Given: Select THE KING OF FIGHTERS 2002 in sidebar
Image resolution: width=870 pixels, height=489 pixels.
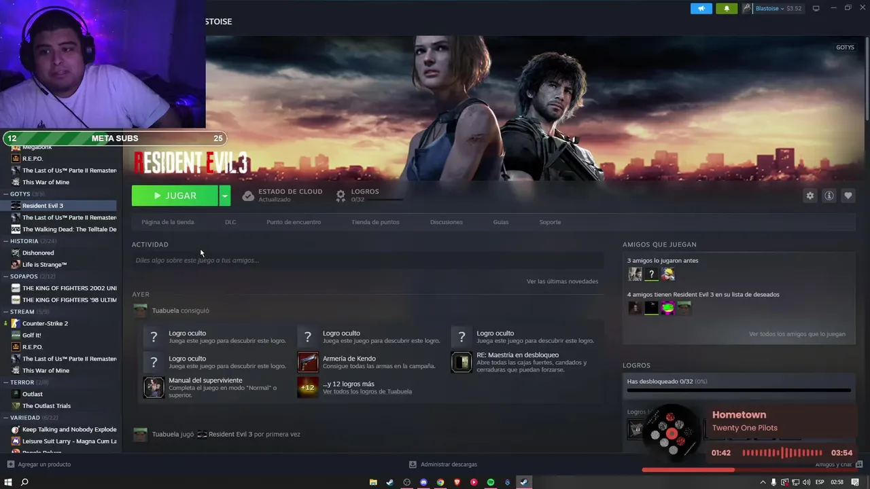Looking at the screenshot, I should tap(58, 288).
